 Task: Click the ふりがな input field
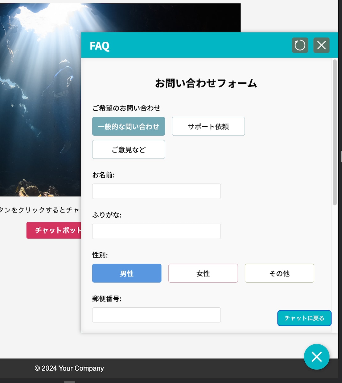coord(156,231)
